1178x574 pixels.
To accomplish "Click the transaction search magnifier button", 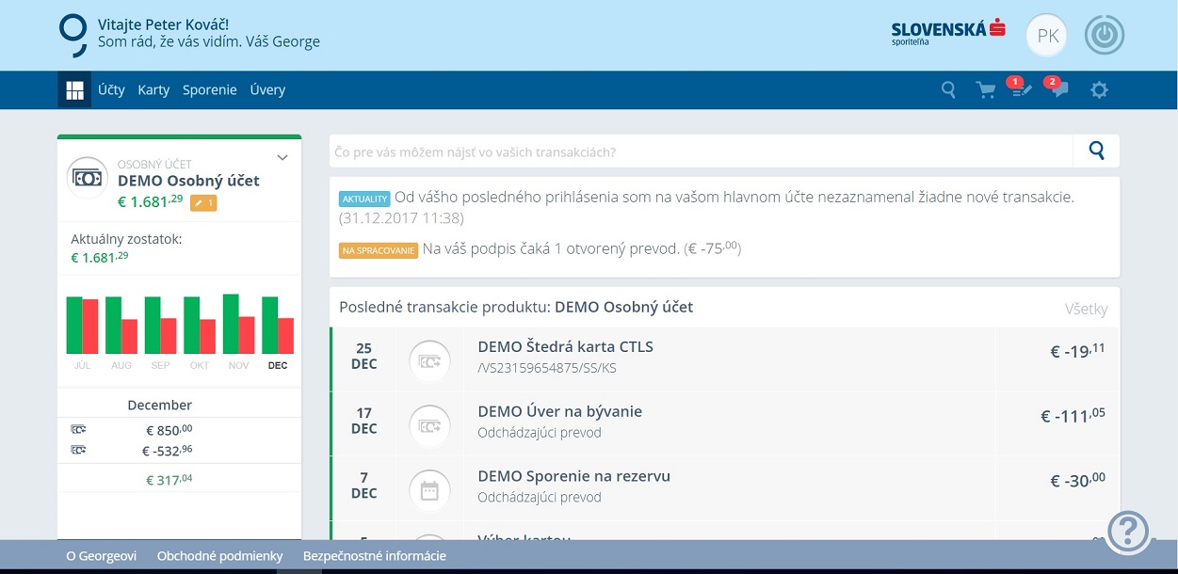I will coord(1096,151).
